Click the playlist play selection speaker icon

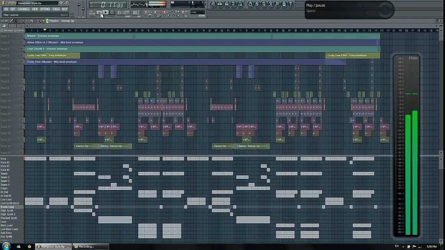(x=43, y=21)
